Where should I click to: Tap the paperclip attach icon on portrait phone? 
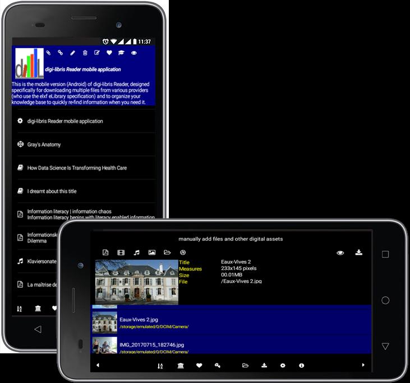coord(48,53)
